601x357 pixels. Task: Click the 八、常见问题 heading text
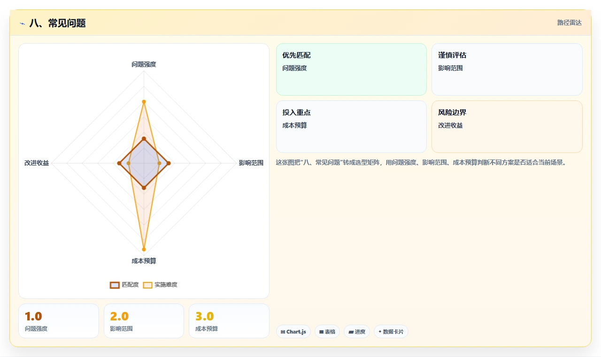[x=57, y=23]
